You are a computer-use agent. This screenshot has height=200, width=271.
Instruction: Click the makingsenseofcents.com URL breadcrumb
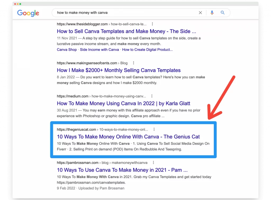click(92, 63)
